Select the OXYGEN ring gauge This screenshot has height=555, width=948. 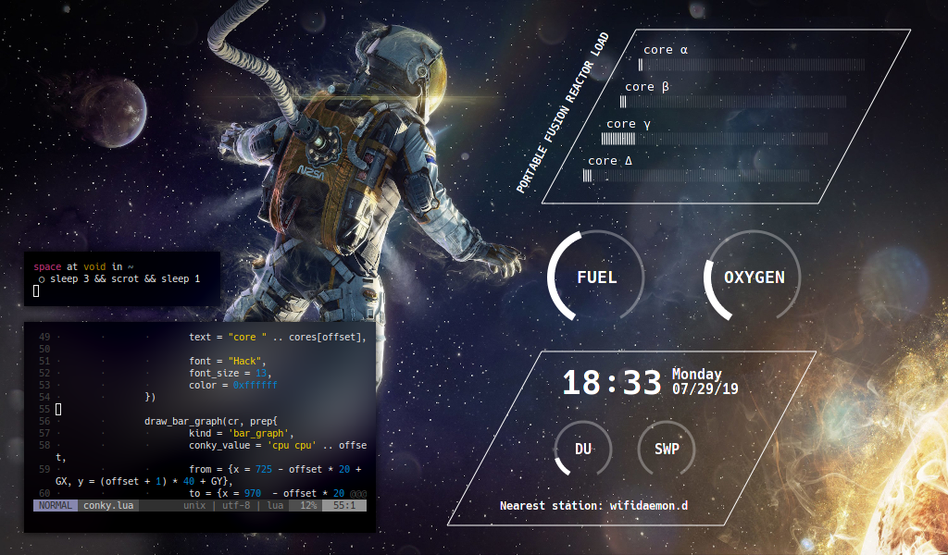point(754,277)
